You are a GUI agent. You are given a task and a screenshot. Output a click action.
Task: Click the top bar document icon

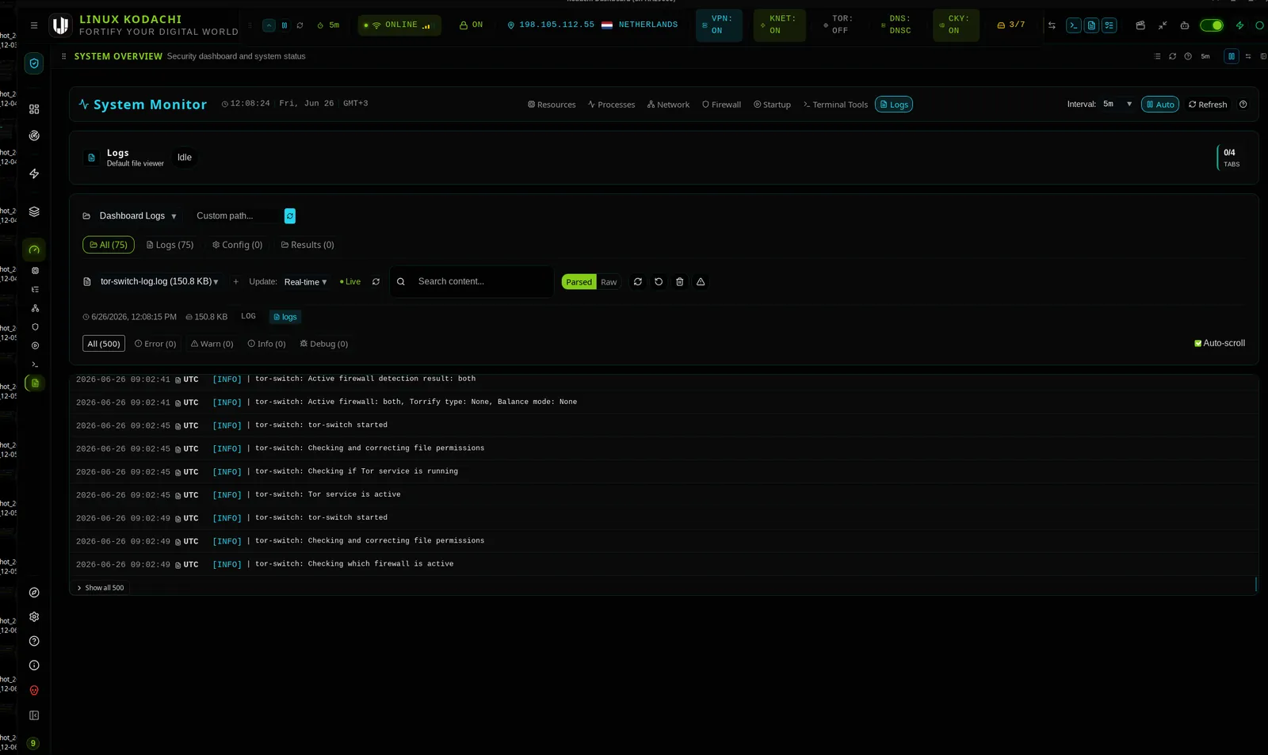click(1091, 25)
